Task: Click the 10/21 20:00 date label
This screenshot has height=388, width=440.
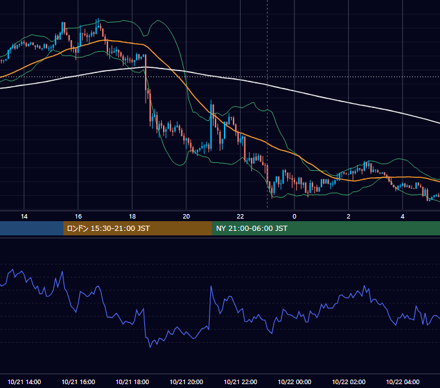Action: tap(186, 382)
